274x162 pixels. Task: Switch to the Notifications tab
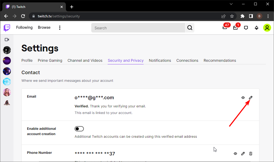tap(160, 60)
